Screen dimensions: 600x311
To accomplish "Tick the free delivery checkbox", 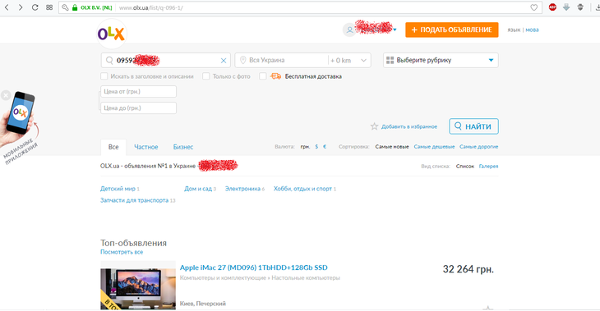I will (x=262, y=76).
